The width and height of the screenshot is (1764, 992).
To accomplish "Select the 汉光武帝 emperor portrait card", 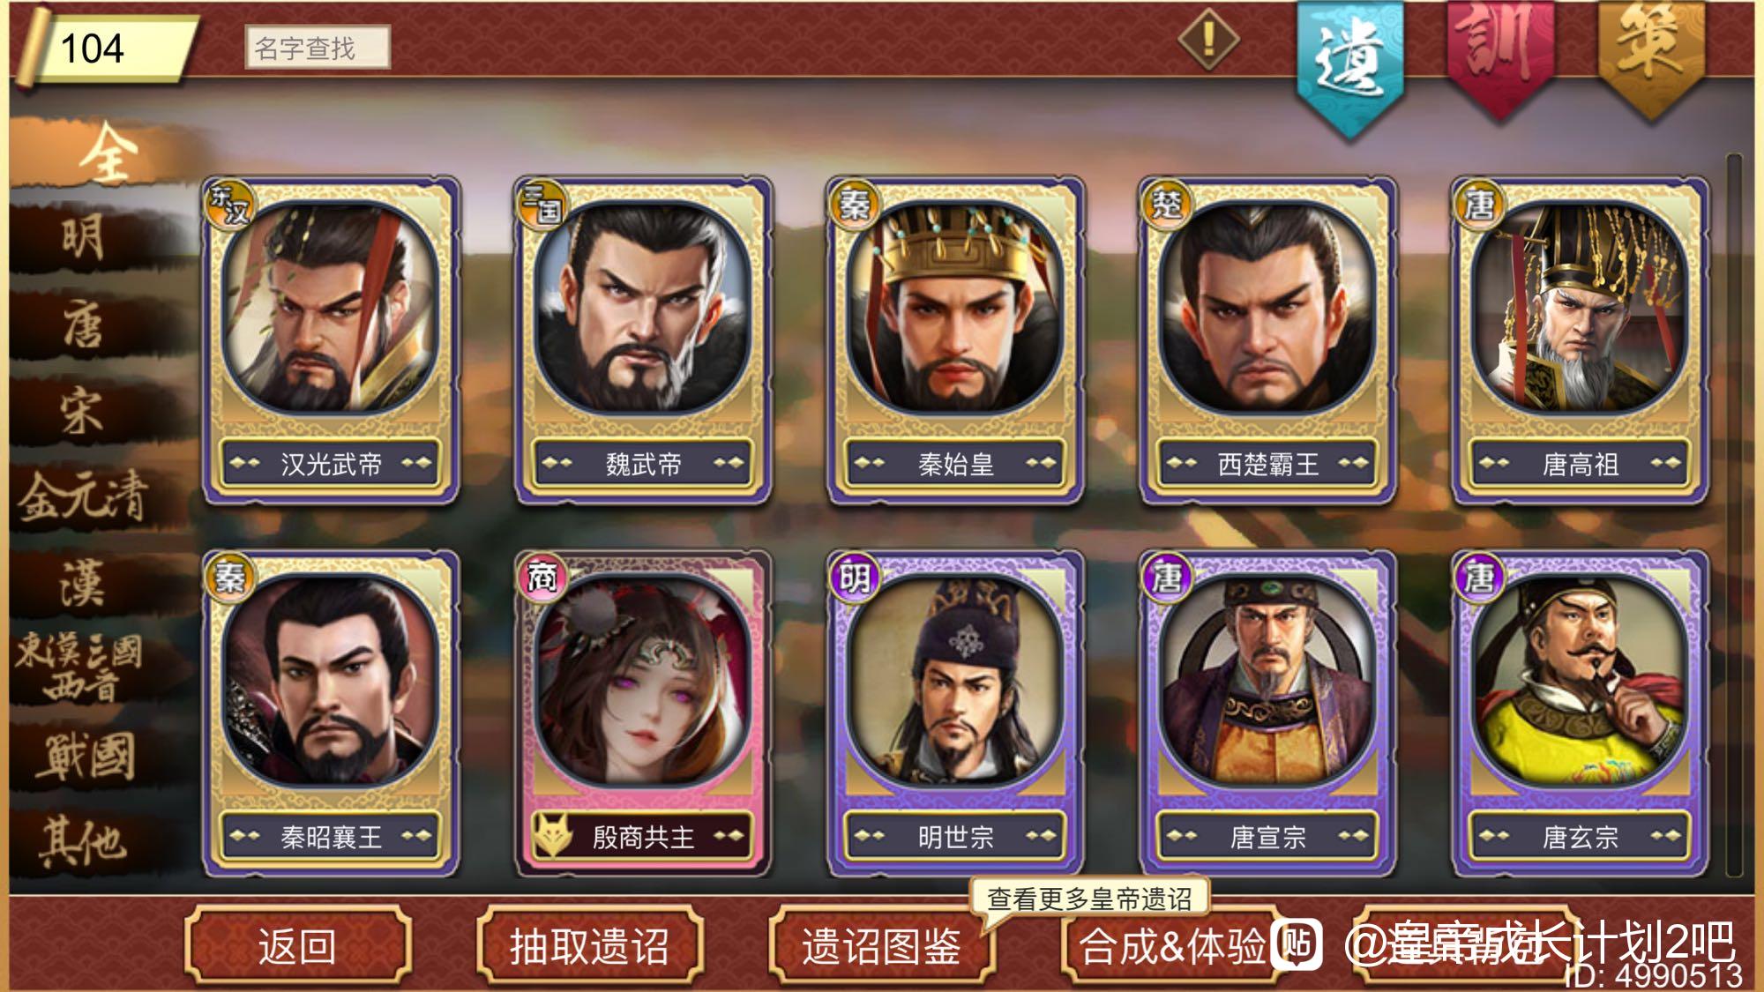I will (331, 340).
